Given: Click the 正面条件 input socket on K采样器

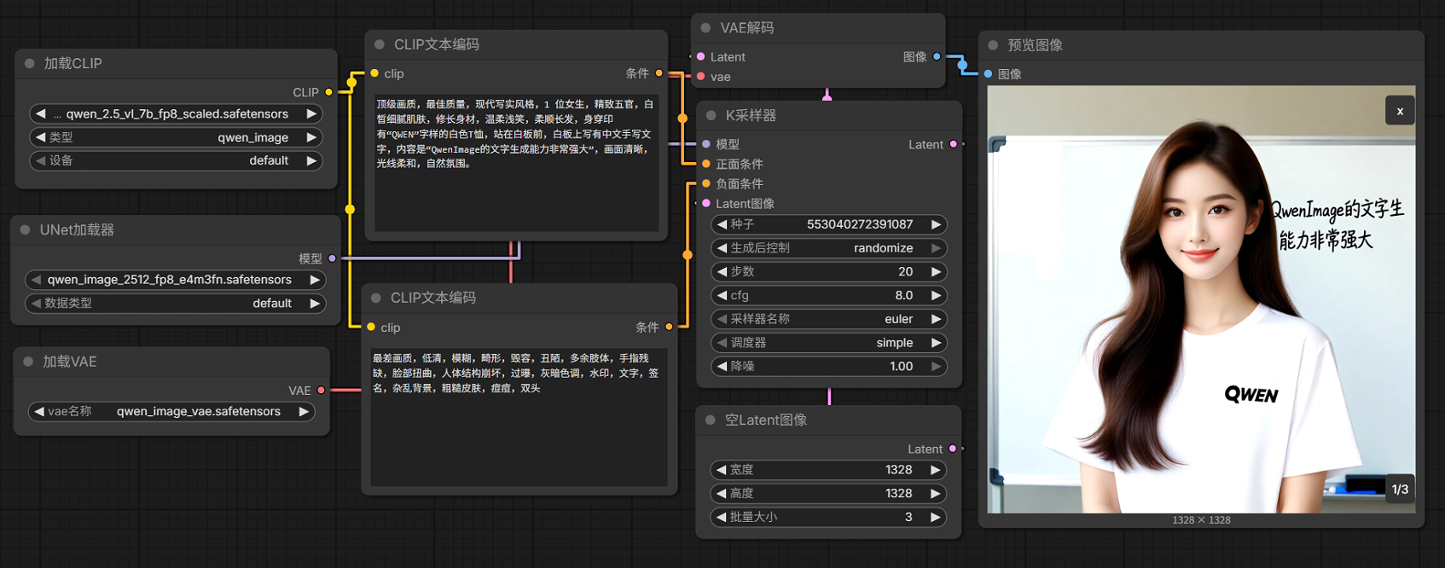Looking at the screenshot, I should tap(706, 164).
